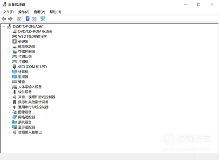This screenshot has height=160, width=219.
Task: Click the 端口 (COM 和 LPT) port icon
Action: click(14, 67)
